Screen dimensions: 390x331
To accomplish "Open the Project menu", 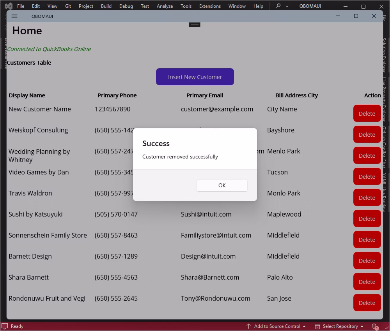I will [x=86, y=6].
